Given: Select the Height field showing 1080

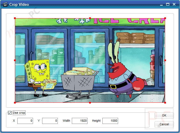Looking at the screenshot, I should click(x=110, y=121).
